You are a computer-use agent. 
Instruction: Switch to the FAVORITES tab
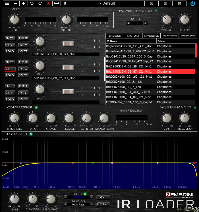tap(151, 36)
